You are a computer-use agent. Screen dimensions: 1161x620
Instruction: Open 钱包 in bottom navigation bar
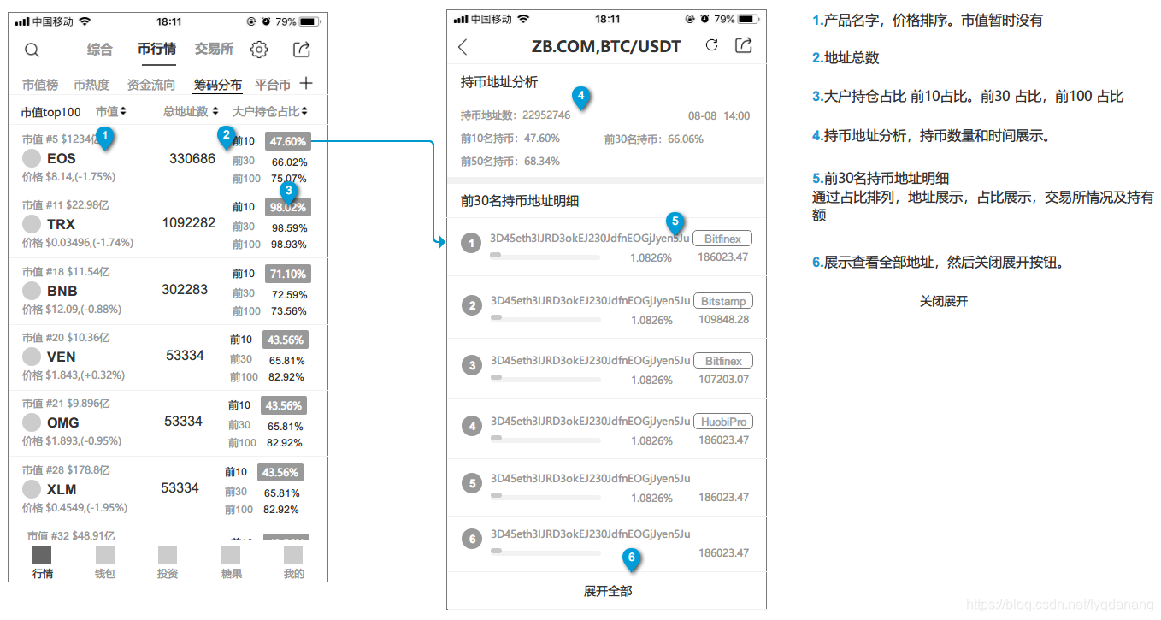coord(105,563)
